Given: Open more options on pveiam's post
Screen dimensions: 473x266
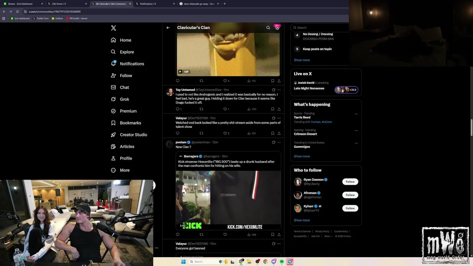Looking at the screenshot, I should (279, 142).
